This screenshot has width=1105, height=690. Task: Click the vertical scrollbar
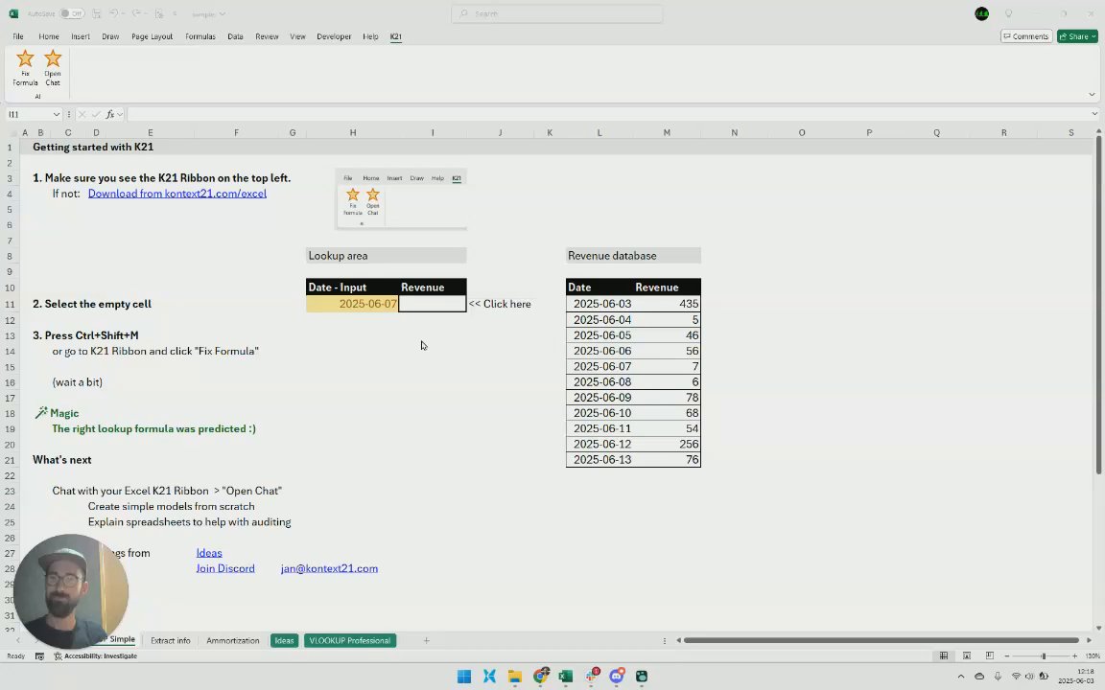click(1098, 304)
